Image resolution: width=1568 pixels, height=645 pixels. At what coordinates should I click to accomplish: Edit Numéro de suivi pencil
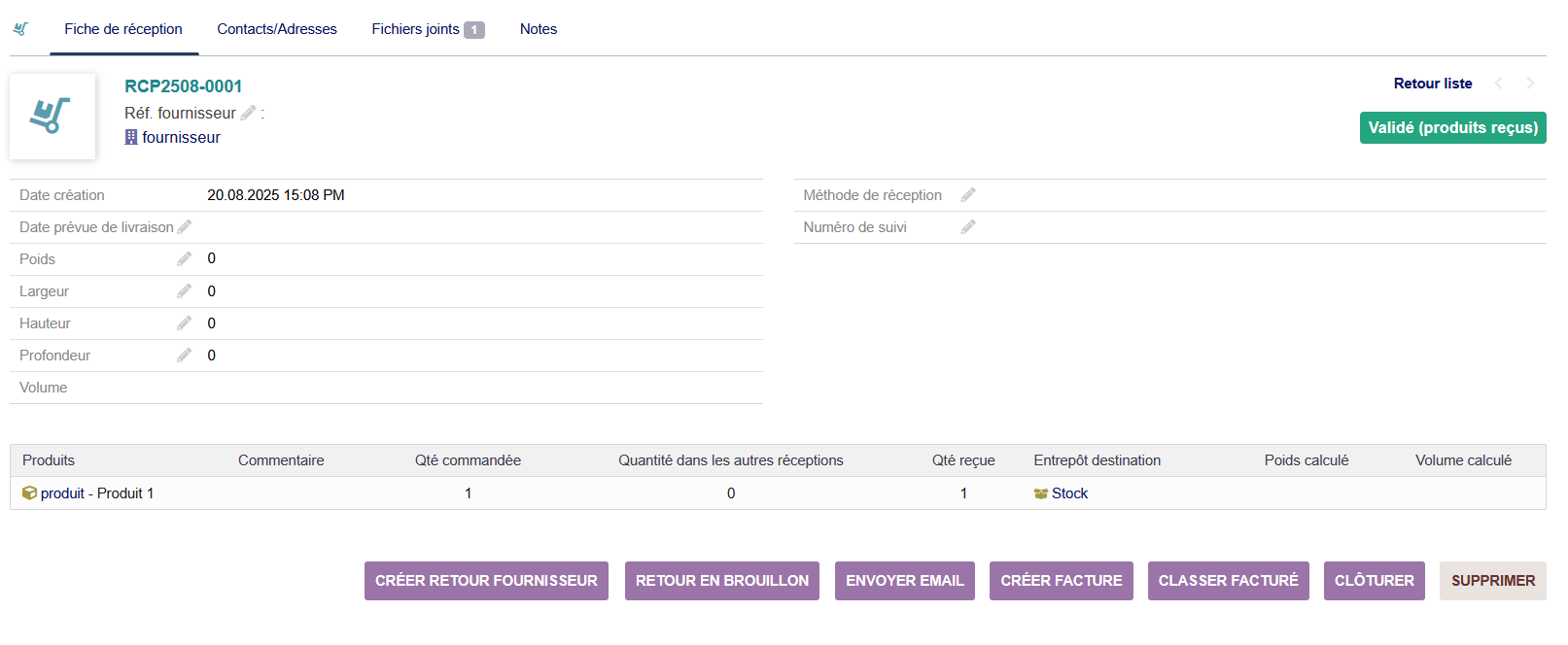pyautogui.click(x=968, y=226)
